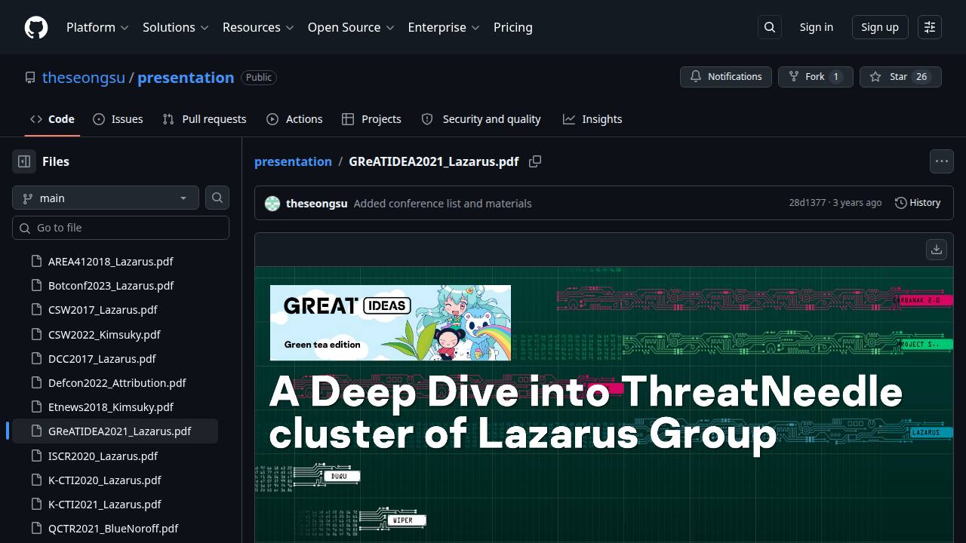Open the search magnifier in header
The width and height of the screenshot is (966, 543).
pos(770,27)
